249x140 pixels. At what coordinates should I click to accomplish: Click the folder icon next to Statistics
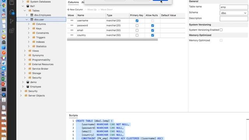tap(34, 46)
